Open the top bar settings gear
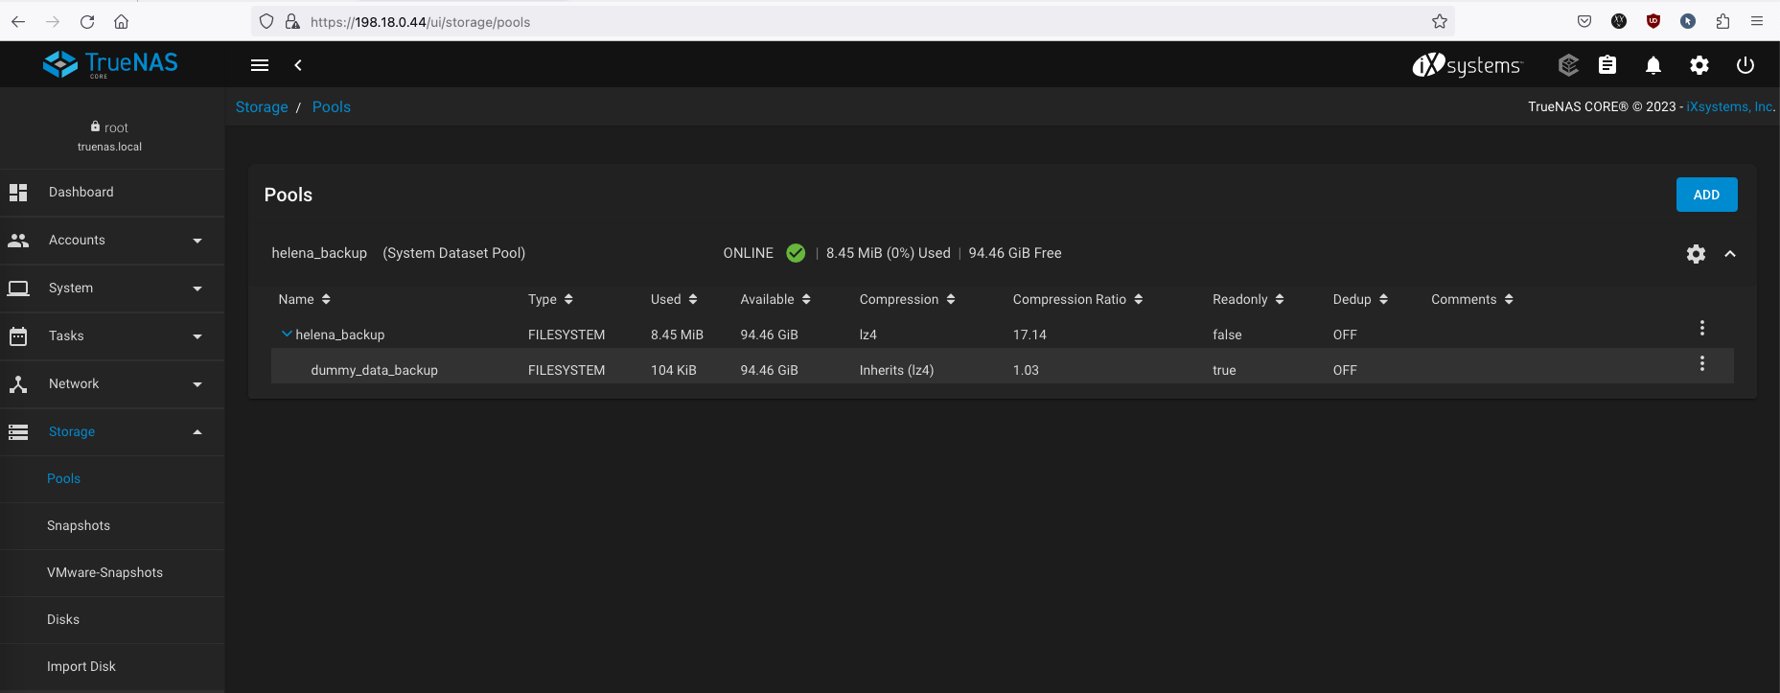This screenshot has width=1780, height=693. click(x=1699, y=65)
